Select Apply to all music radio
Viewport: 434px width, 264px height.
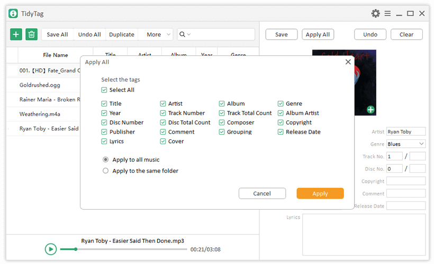pos(105,159)
